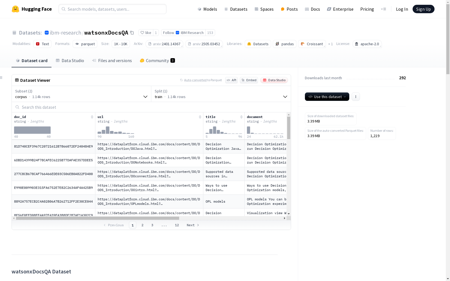Open the Files and versions tab
This screenshot has height=281, width=450.
[x=112, y=61]
